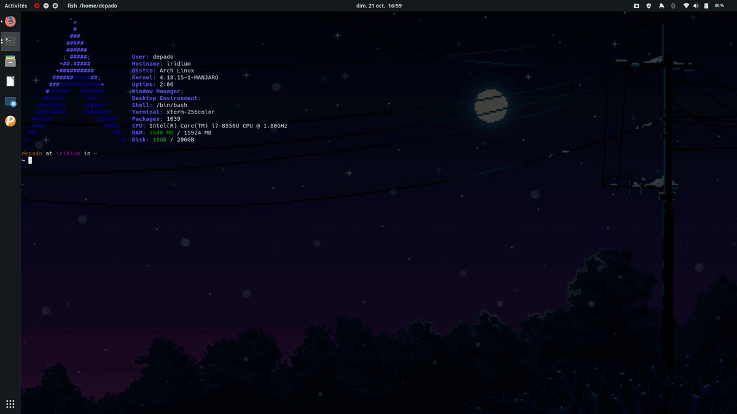The width and height of the screenshot is (737, 414).
Task: Open Firefox from the dock
Action: (10, 20)
